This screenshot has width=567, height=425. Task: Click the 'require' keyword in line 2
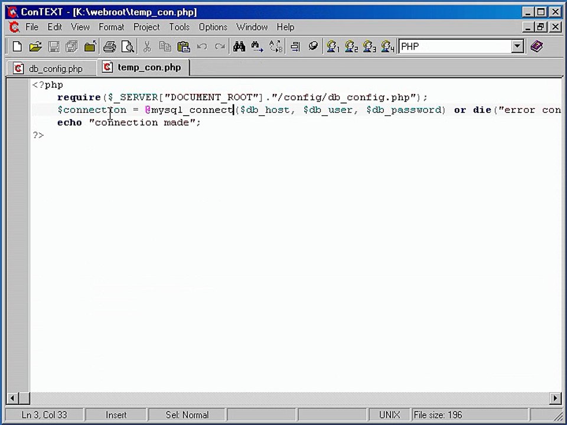click(x=79, y=97)
